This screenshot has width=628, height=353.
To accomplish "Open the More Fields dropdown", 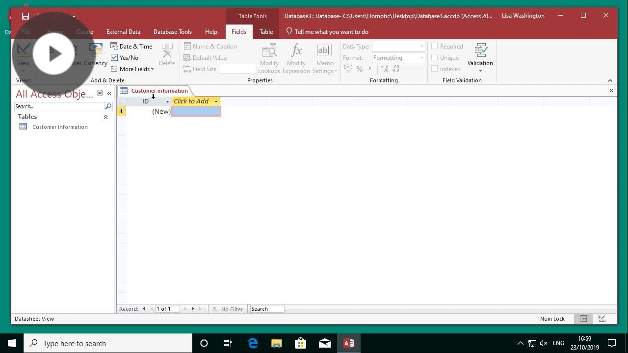I will 132,69.
